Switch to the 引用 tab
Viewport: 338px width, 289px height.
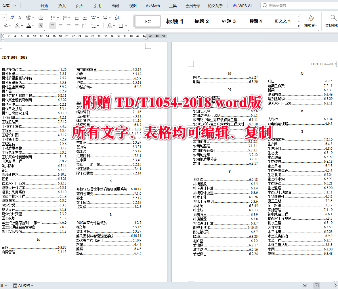(98, 6)
